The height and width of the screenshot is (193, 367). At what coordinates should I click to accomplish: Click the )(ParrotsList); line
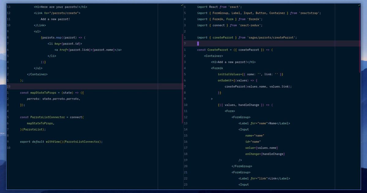click(33, 129)
